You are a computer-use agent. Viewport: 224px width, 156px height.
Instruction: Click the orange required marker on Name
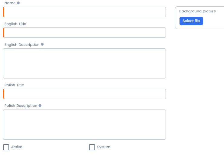[4, 12]
